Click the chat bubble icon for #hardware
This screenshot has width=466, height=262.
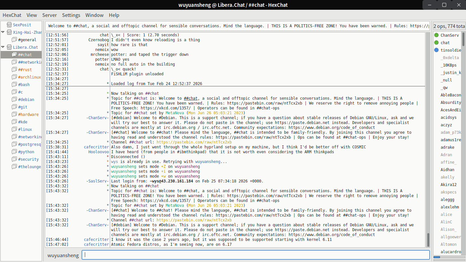(x=14, y=114)
